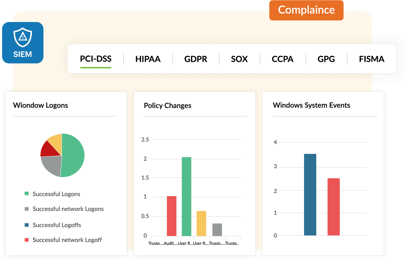Toggle the Successful network Logons legend entry
Screen dimensions: 407x261
(x=68, y=209)
